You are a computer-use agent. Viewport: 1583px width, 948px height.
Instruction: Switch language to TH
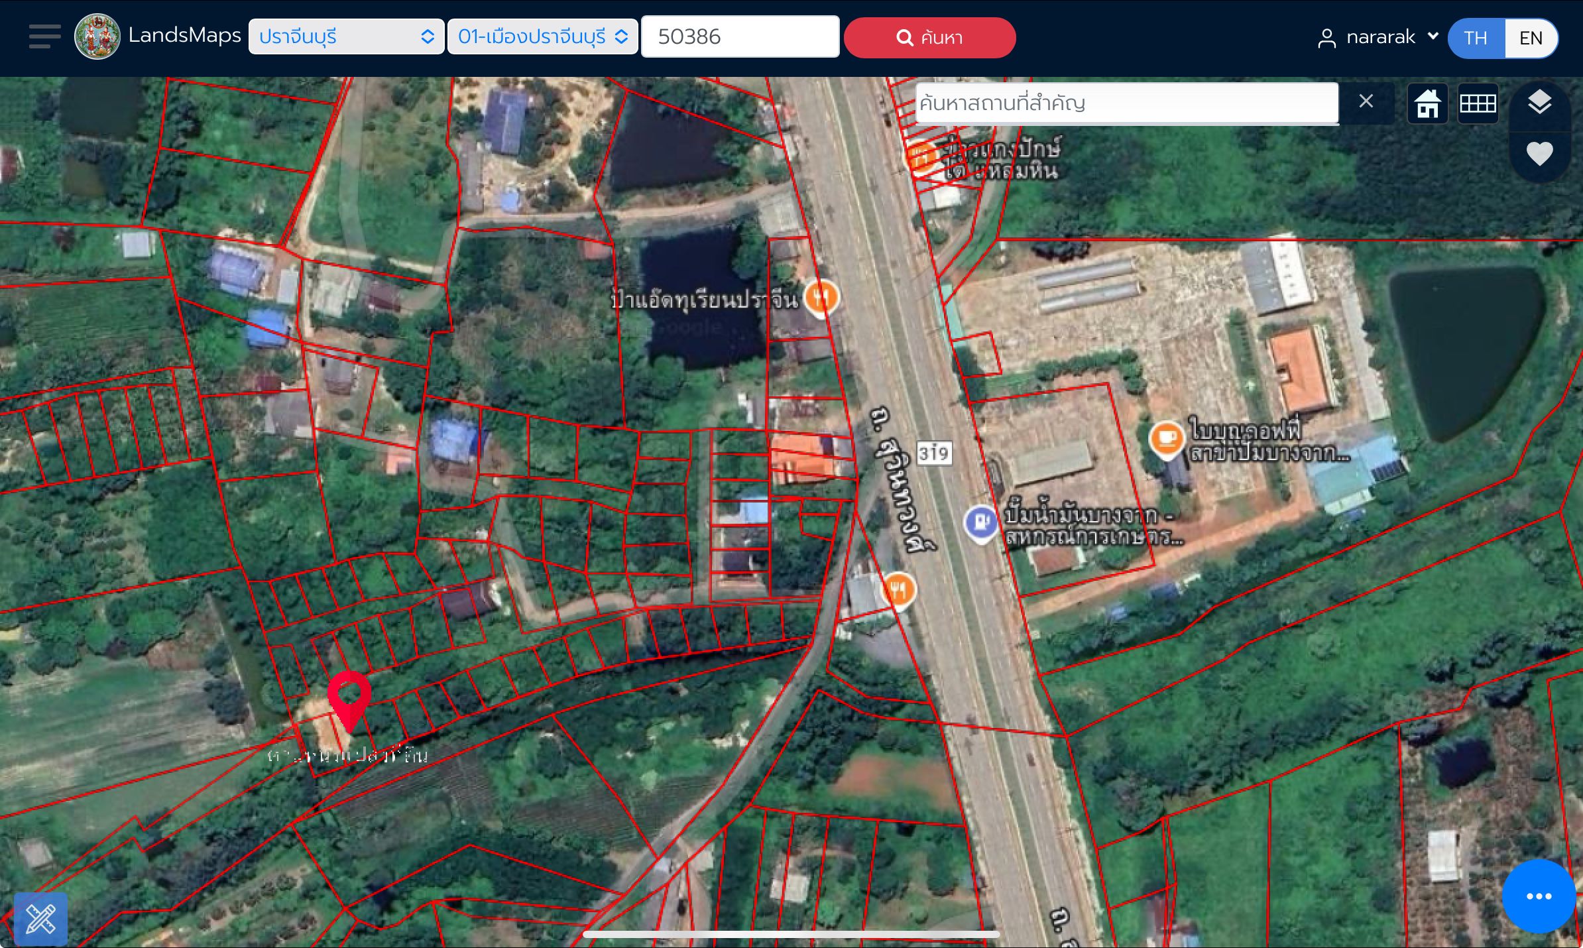[1476, 38]
